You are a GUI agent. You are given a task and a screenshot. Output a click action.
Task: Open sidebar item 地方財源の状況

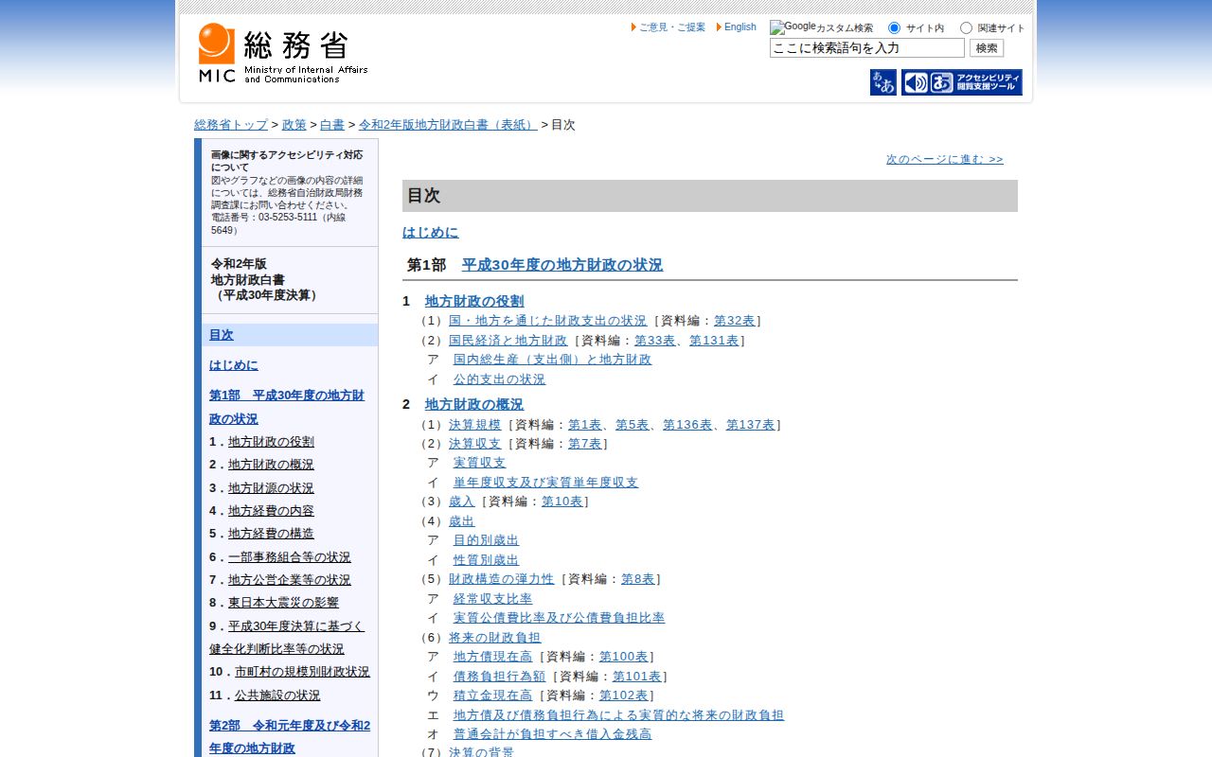point(271,488)
